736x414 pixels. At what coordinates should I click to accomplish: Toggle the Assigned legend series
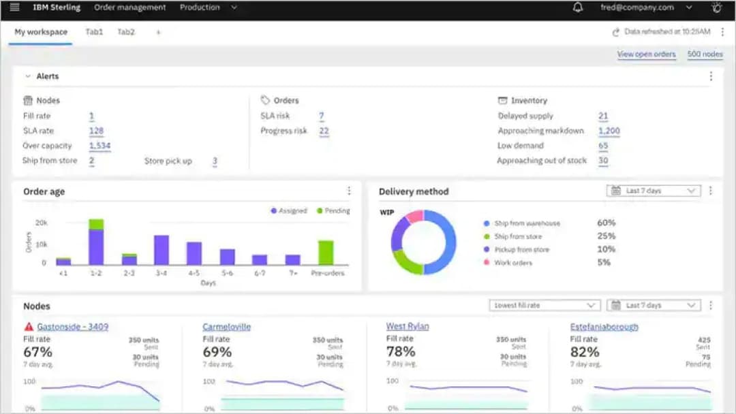(289, 211)
